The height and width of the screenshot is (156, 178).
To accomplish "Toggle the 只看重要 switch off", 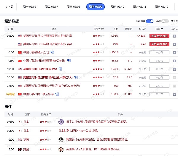I will click(x=150, y=21).
